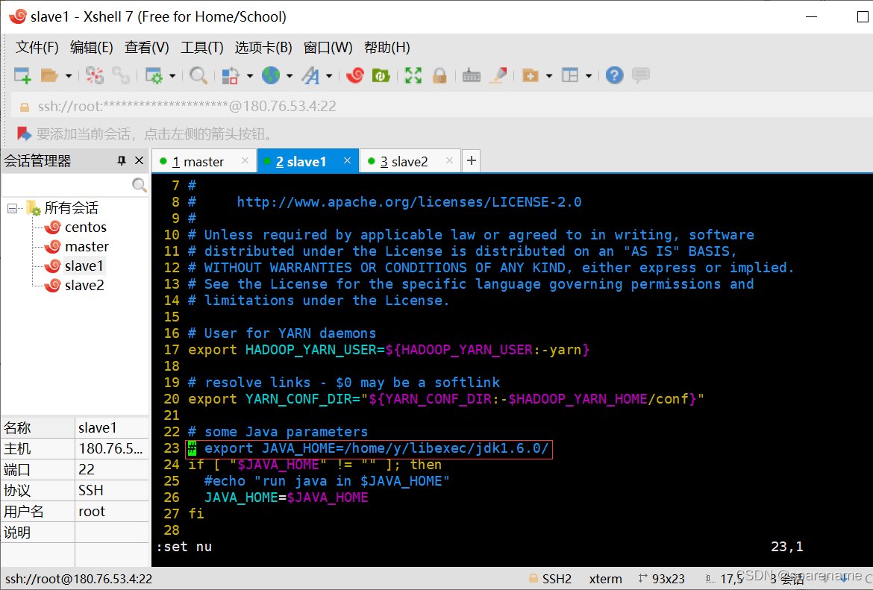Click the layout panes icon

[x=570, y=75]
